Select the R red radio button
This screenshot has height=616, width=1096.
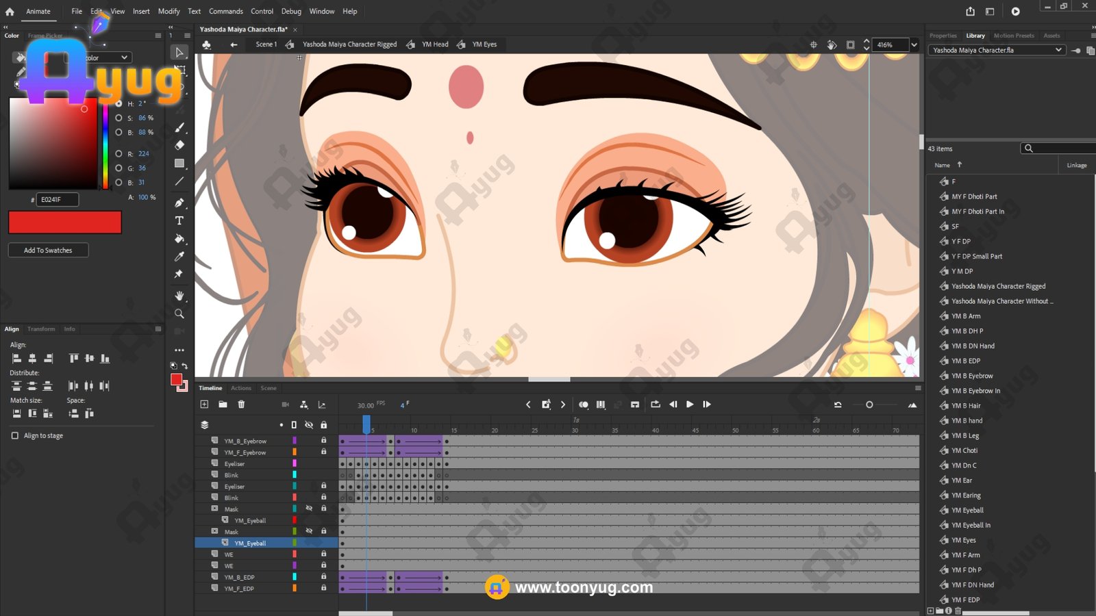tap(119, 153)
